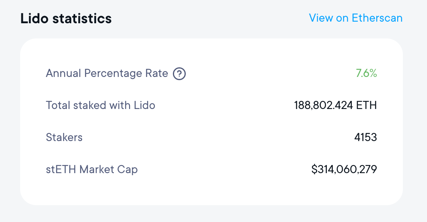The width and height of the screenshot is (427, 222).
Task: Click the Stakers label
Action: [x=64, y=137]
